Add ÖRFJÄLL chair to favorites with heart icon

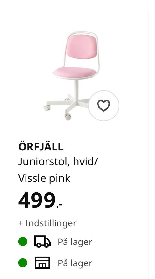[x=104, y=106]
